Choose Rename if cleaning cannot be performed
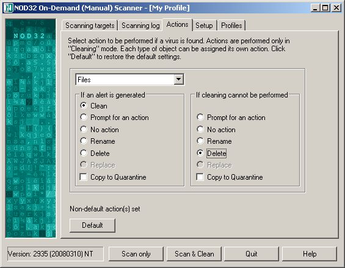This screenshot has height=268, width=345. pyautogui.click(x=214, y=141)
